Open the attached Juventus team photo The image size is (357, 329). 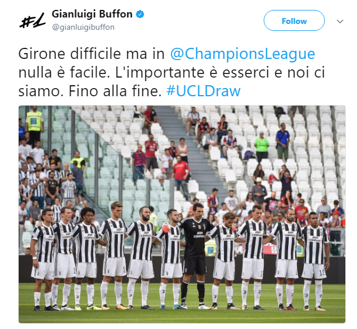click(182, 214)
